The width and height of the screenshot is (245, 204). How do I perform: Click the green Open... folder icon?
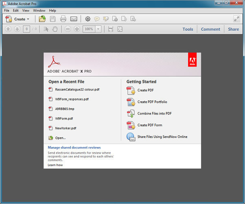click(x=50, y=138)
